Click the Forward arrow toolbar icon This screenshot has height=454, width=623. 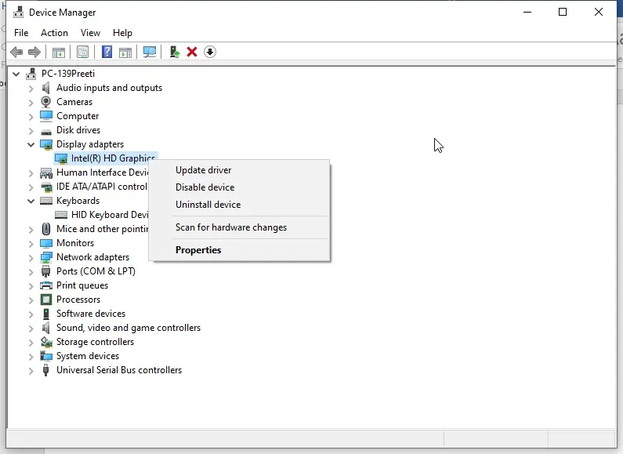click(34, 52)
